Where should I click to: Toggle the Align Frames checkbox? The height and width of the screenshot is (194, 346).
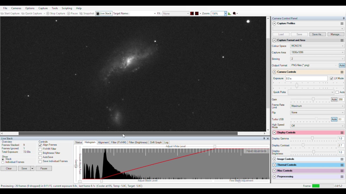click(x=40, y=145)
